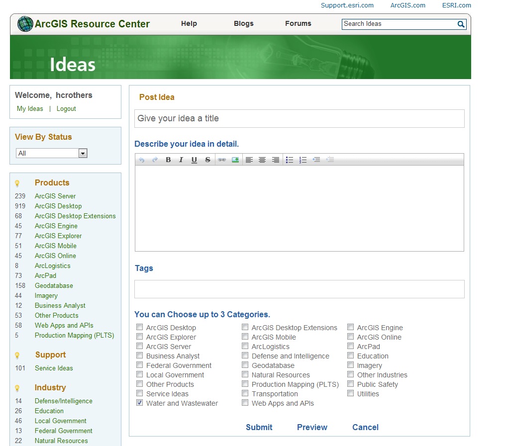This screenshot has height=446, width=505.
Task: Center align text in the editor
Action: tap(262, 160)
